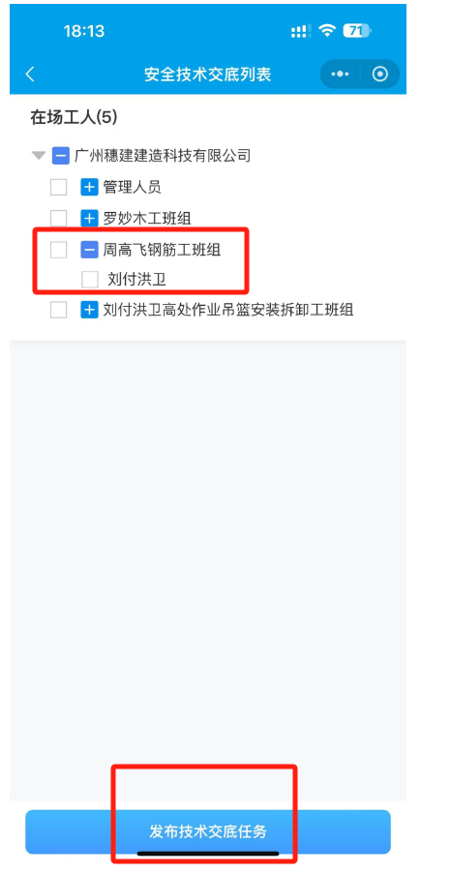Tap the 广州穗建建造科技有限公司 company label
The image size is (451, 874).
(x=163, y=156)
